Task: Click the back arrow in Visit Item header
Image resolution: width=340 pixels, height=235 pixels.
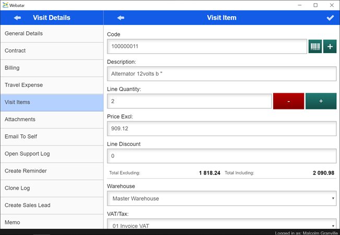Action: point(121,18)
